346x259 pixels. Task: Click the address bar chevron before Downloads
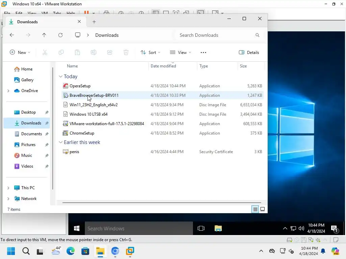click(88, 35)
